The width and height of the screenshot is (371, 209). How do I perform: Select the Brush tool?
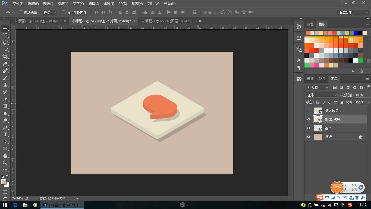click(5, 78)
